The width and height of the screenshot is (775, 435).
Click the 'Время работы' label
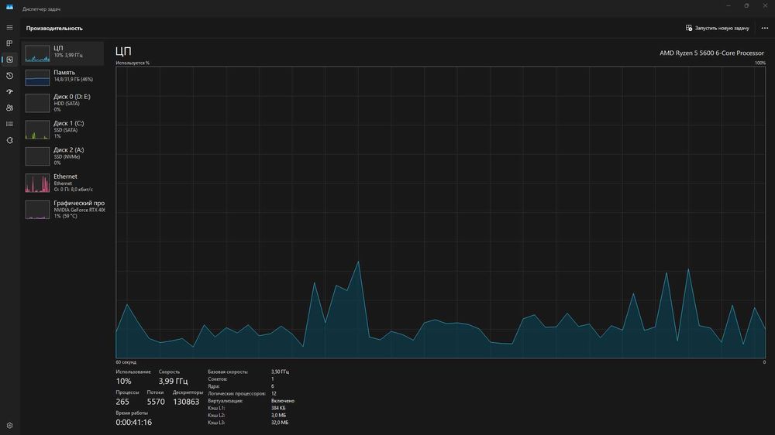pyautogui.click(x=132, y=413)
